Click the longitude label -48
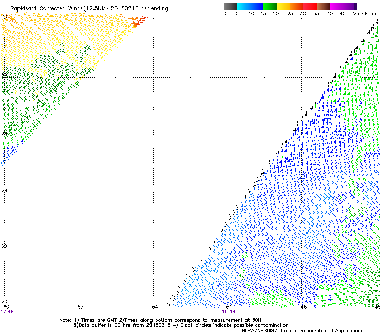 [x=302, y=307]
